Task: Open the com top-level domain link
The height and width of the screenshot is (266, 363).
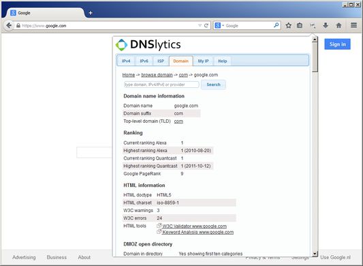Action: pyautogui.click(x=178, y=121)
